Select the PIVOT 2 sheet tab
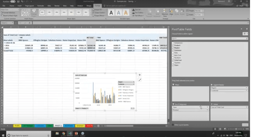This screenshot has height=137, width=253. [58, 126]
